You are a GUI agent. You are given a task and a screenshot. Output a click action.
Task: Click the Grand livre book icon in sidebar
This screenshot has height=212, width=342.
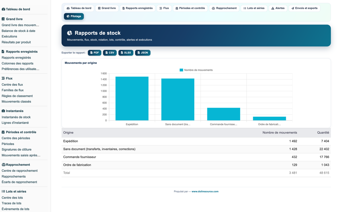(x=3, y=19)
